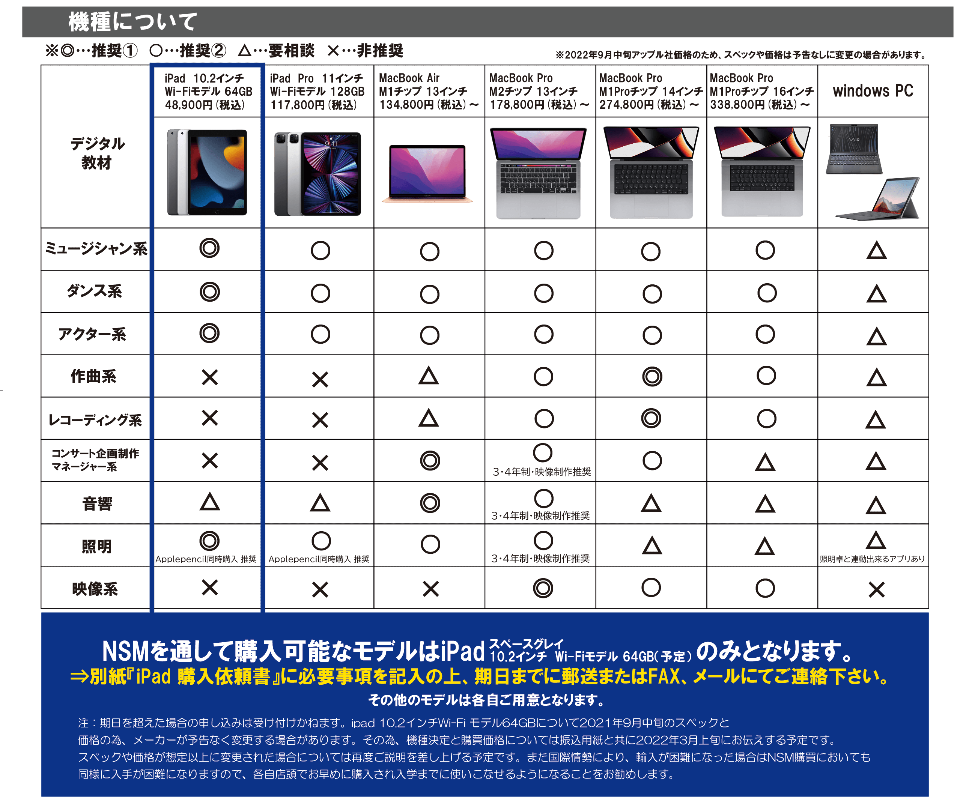The image size is (966, 801).
Task: Click the double circle for 照明 under iPad 10.2インチ
Action: (x=209, y=541)
